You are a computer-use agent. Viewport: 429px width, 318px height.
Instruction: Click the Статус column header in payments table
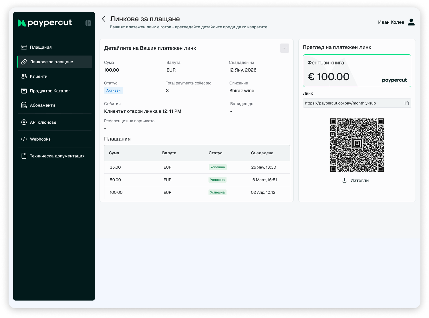point(216,153)
